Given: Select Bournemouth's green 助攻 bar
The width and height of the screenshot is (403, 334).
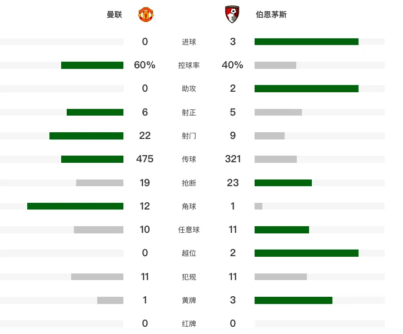Looking at the screenshot, I should coord(306,88).
